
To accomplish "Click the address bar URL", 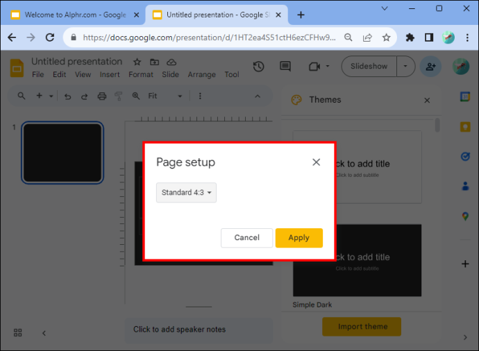I will pos(209,37).
